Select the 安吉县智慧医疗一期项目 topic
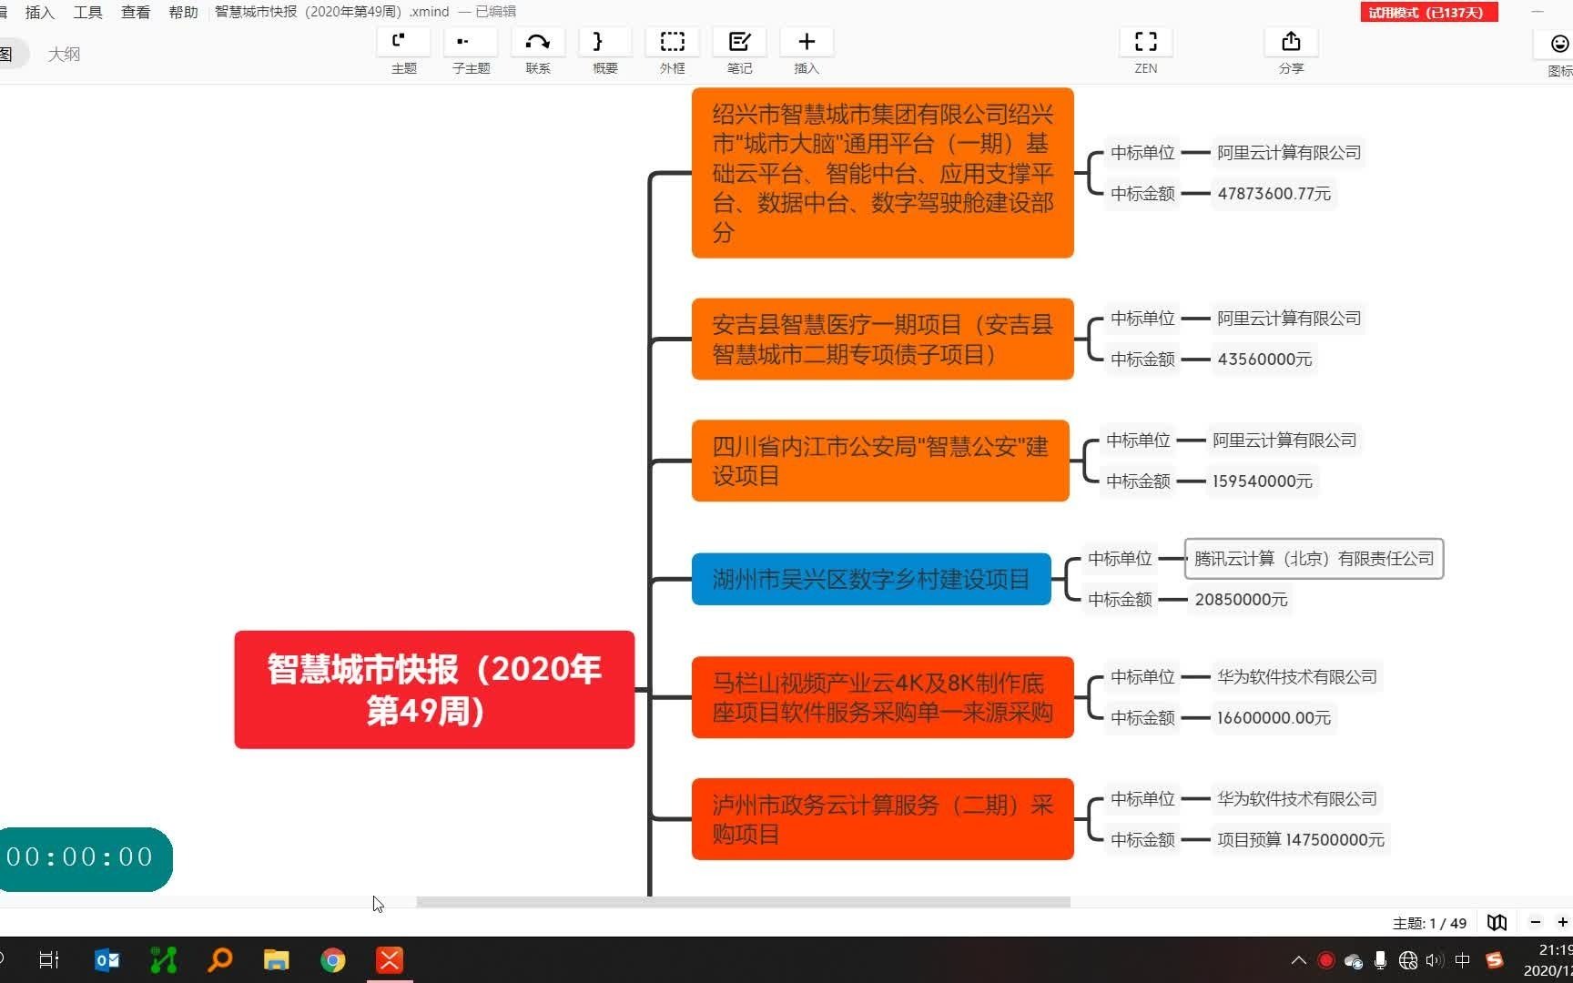 882,339
